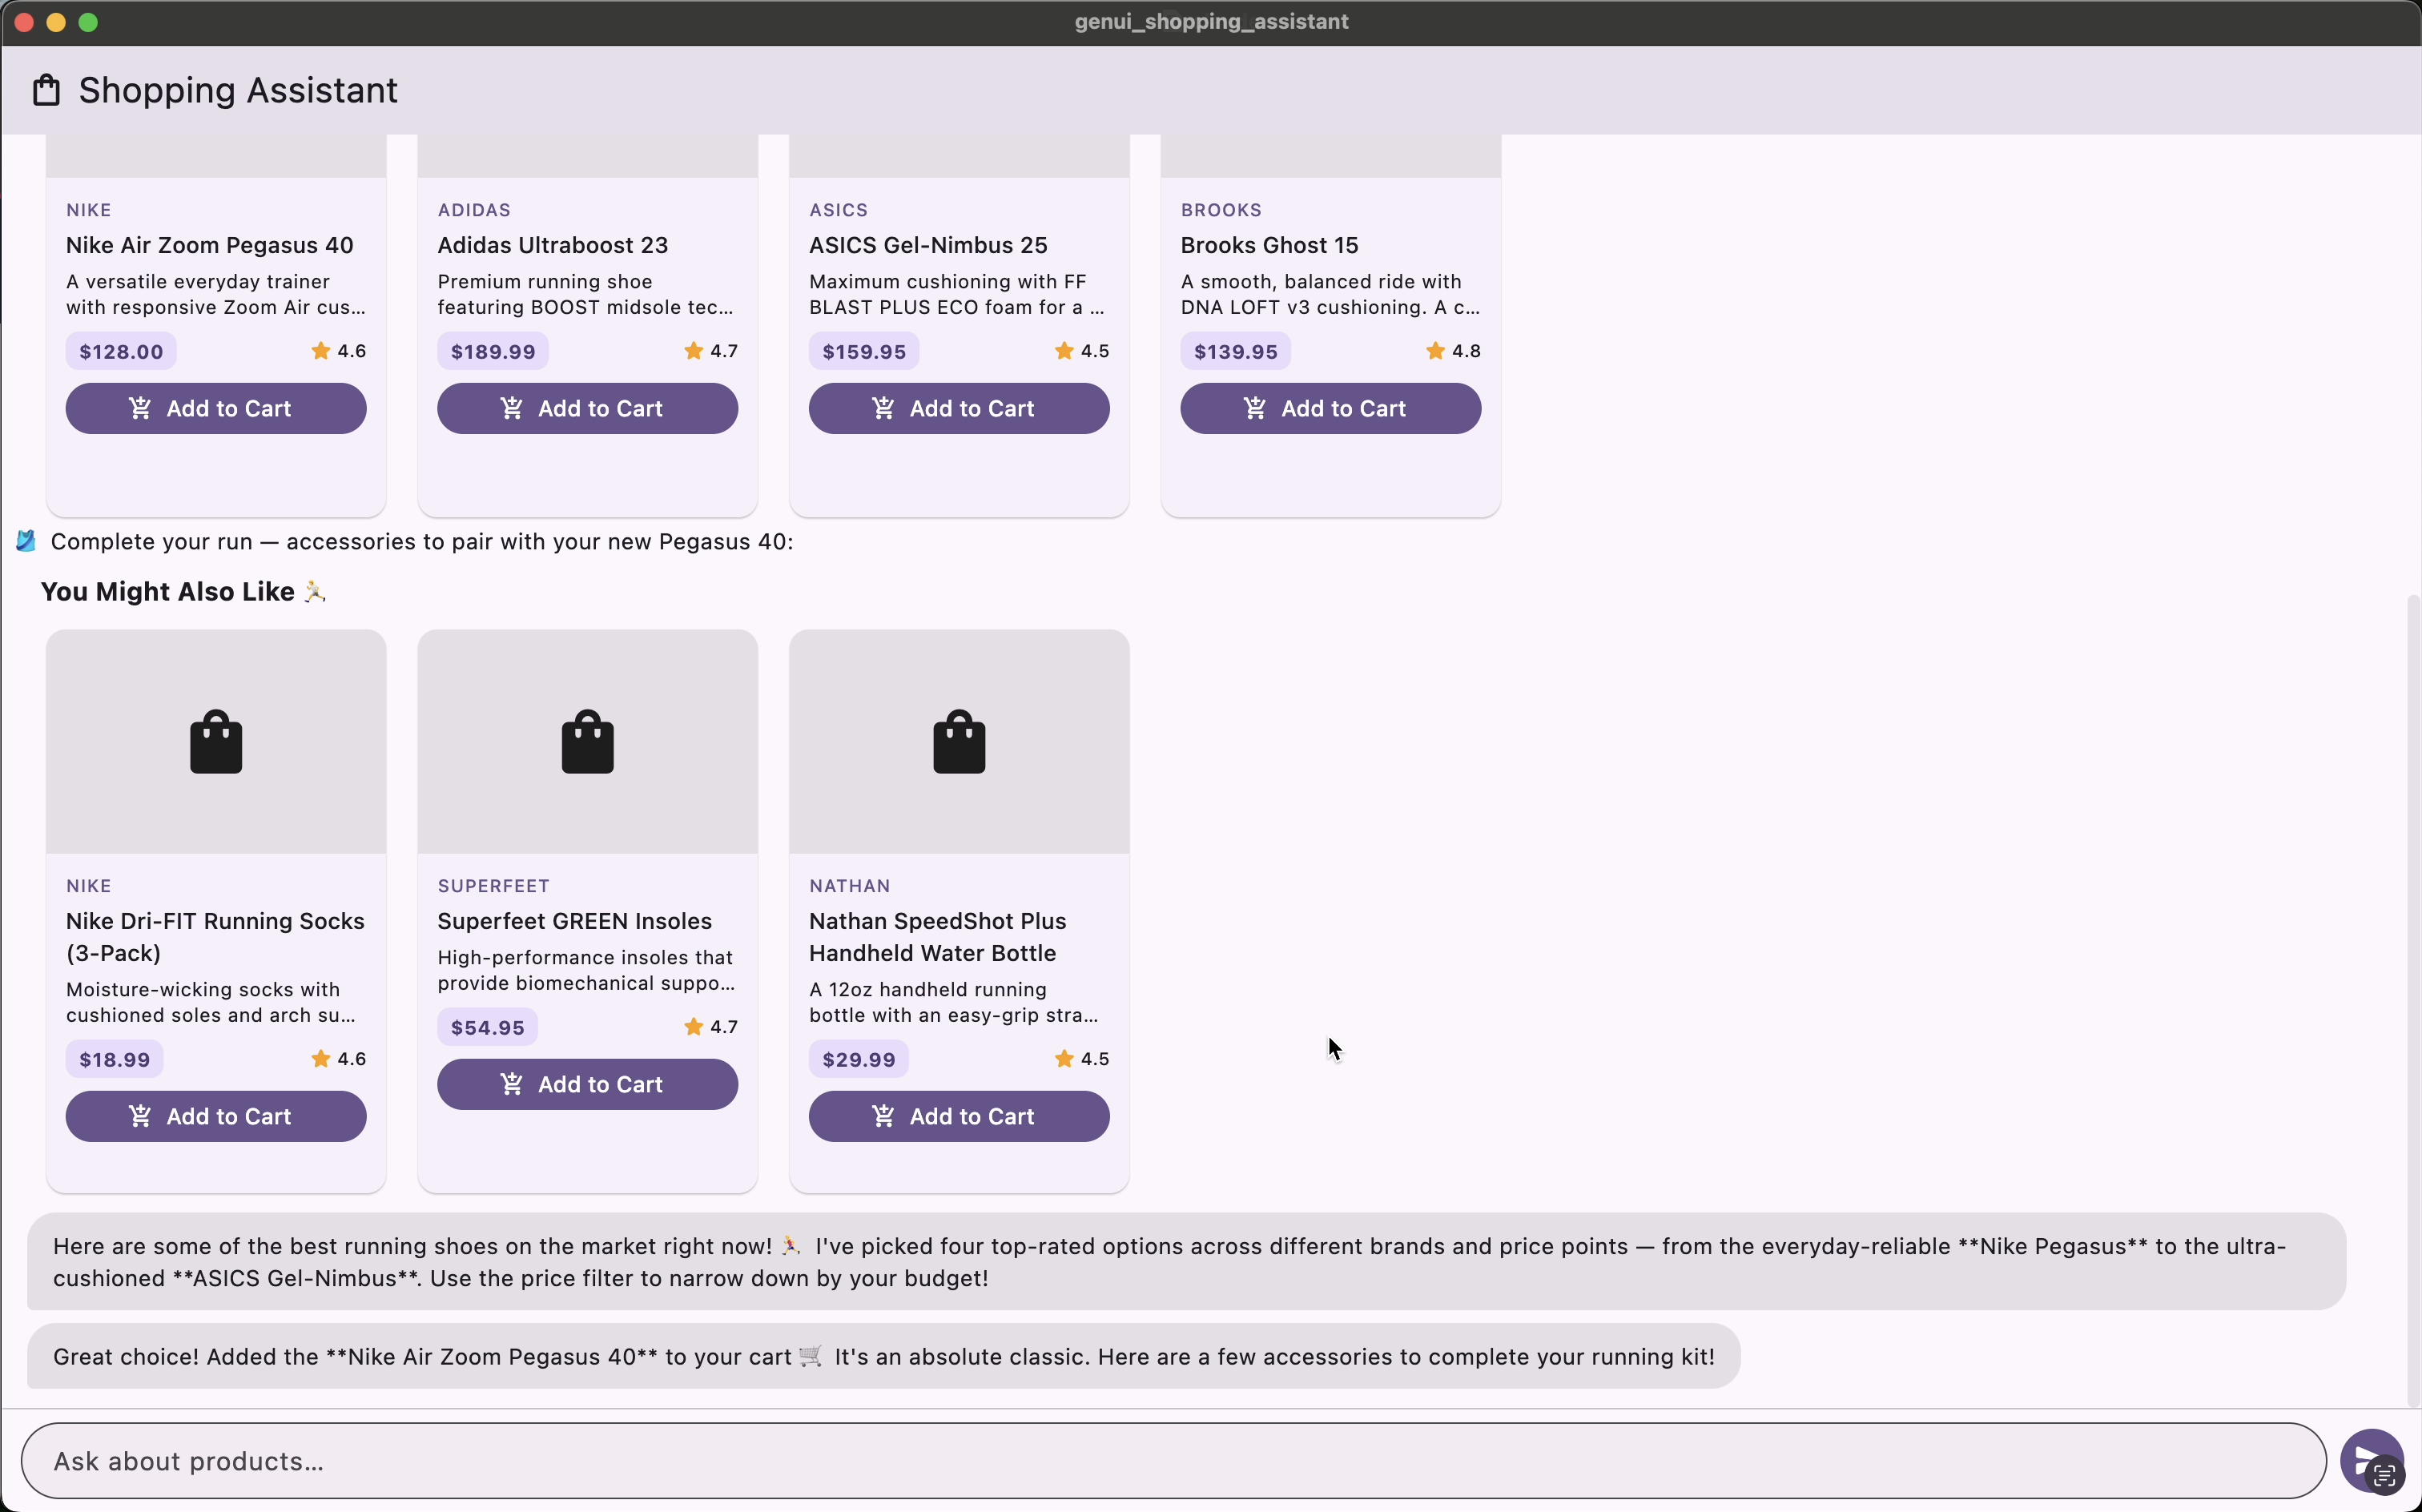
Task: Click the runner emoji after 'You Might Also Like'
Action: (314, 592)
